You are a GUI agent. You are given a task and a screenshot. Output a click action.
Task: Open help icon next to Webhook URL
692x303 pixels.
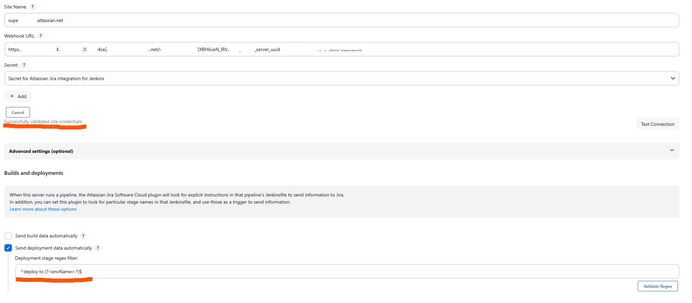tap(41, 36)
